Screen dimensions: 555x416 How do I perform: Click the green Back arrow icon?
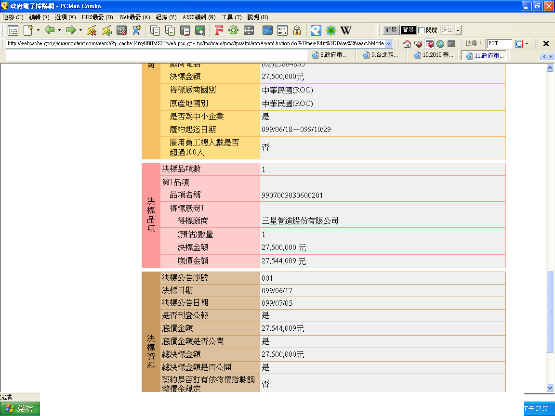point(49,30)
